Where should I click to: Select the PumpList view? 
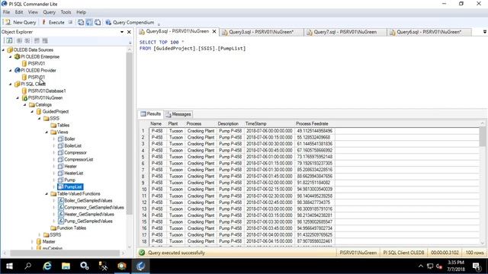[x=73, y=186]
